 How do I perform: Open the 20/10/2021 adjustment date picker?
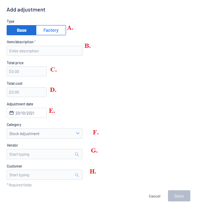27,113
